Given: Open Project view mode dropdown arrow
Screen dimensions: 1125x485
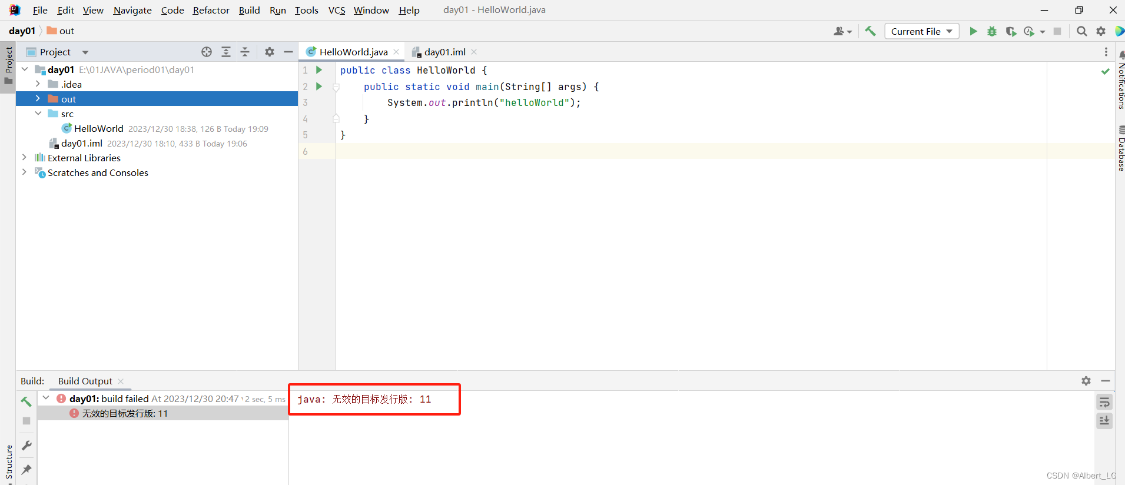Looking at the screenshot, I should pyautogui.click(x=85, y=52).
